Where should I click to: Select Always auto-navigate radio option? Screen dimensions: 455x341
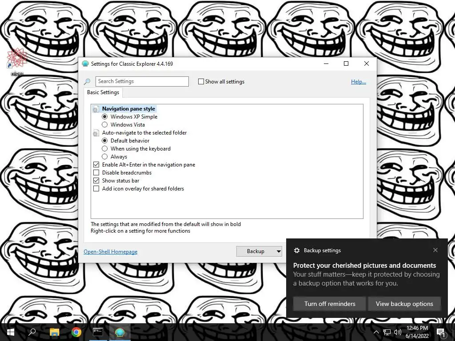coord(105,157)
